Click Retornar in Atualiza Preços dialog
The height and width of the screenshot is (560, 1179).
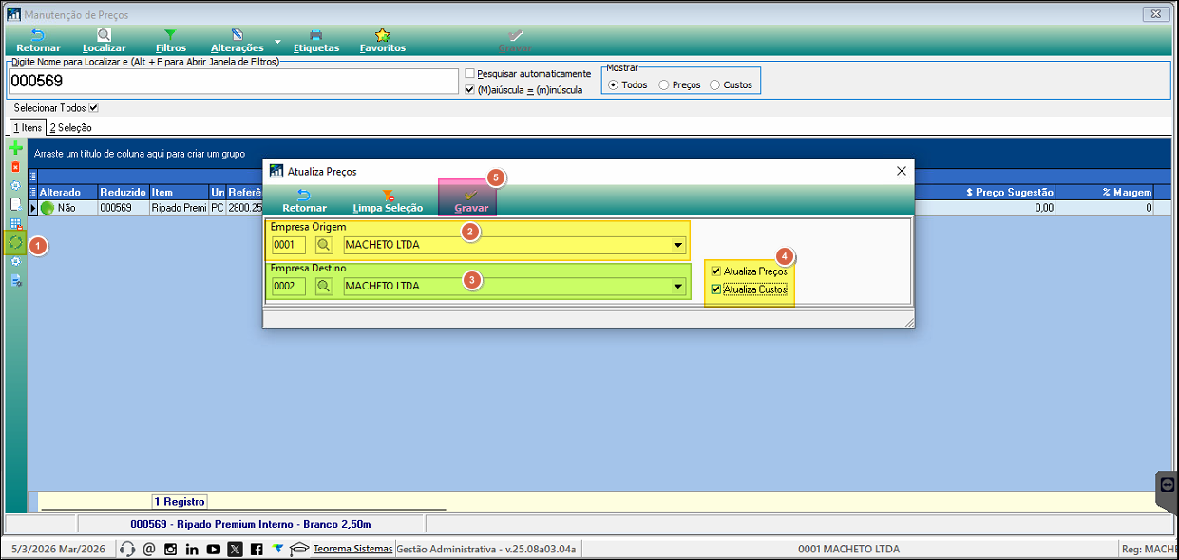pos(304,200)
